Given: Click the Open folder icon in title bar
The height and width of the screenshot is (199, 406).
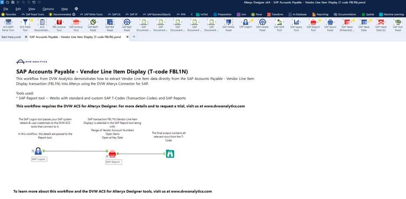Looking at the screenshot, I should (x=7, y=2).
